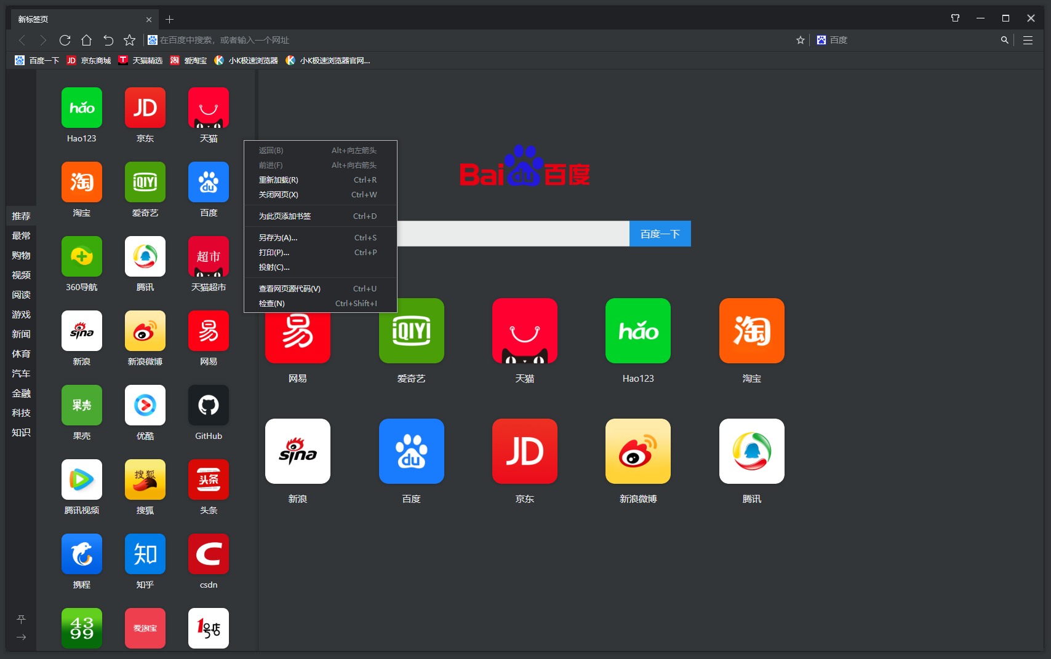Click the undo closed tab icon

[x=108, y=40]
